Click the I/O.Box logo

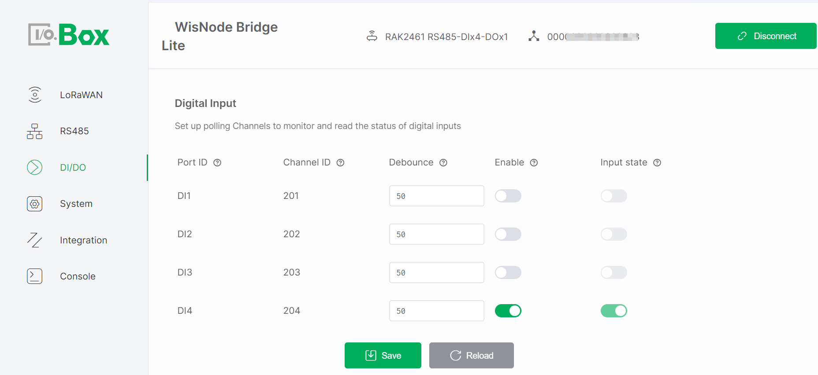(69, 34)
